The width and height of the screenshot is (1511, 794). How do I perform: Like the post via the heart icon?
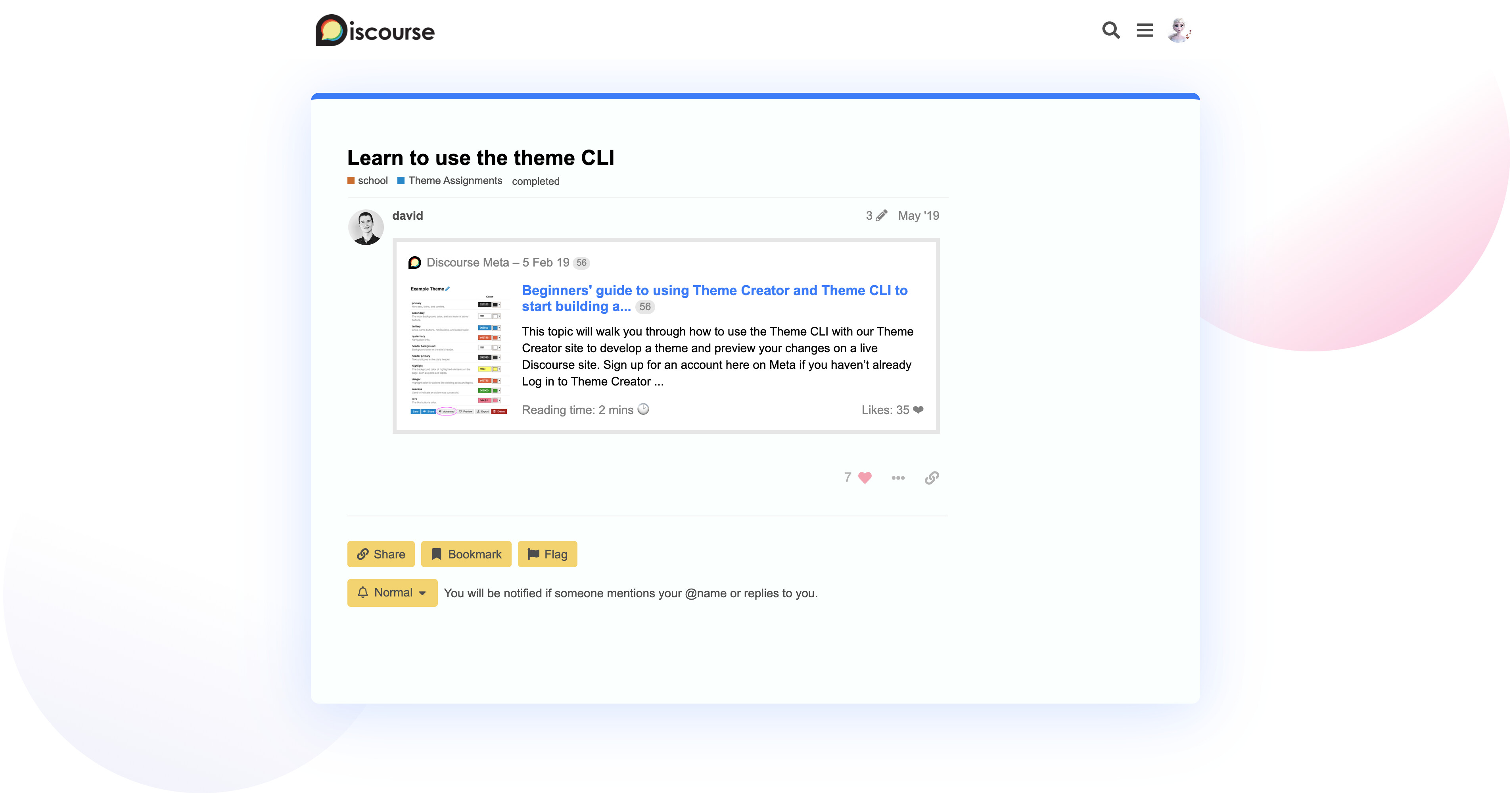click(x=865, y=478)
